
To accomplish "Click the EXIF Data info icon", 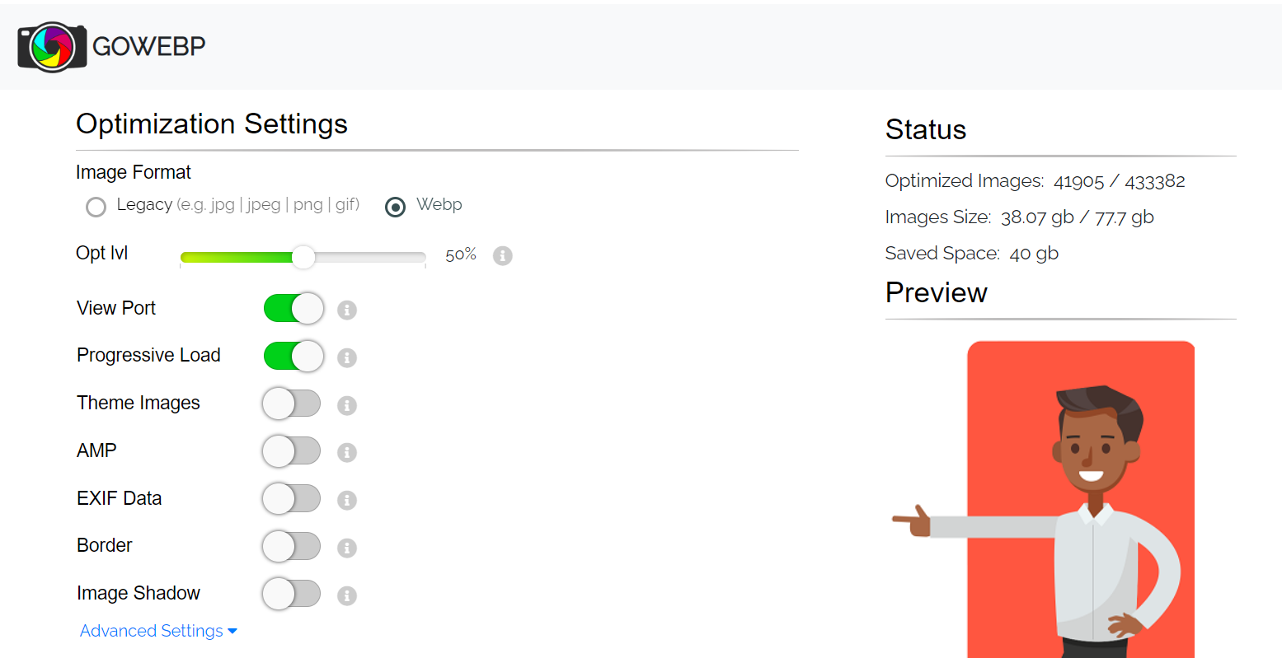I will click(347, 501).
